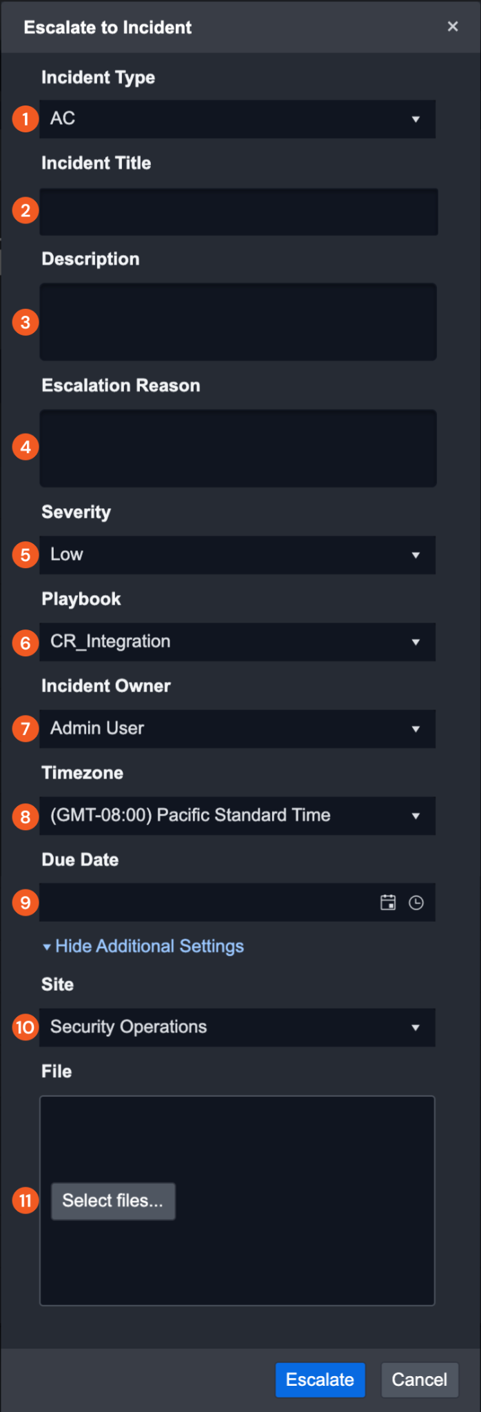
Task: Click the disclosure triangle before Hide Additional Settings
Action: pyautogui.click(x=46, y=946)
